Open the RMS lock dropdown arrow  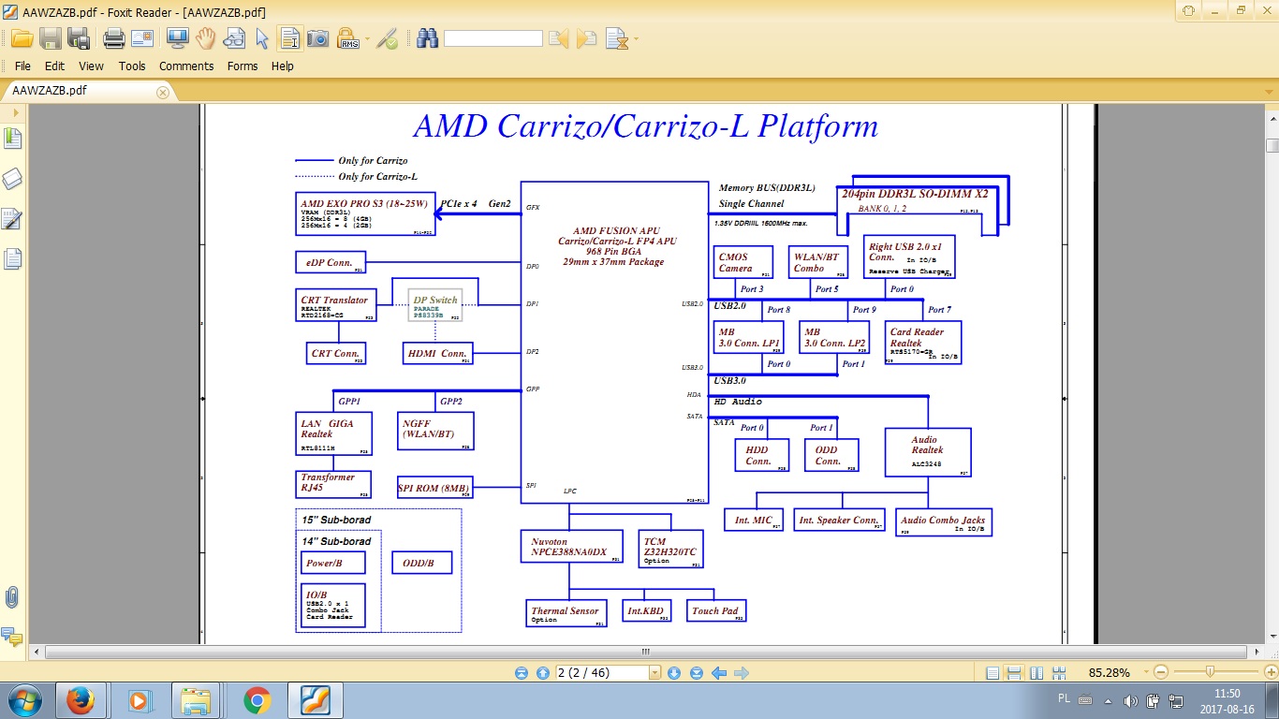367,39
